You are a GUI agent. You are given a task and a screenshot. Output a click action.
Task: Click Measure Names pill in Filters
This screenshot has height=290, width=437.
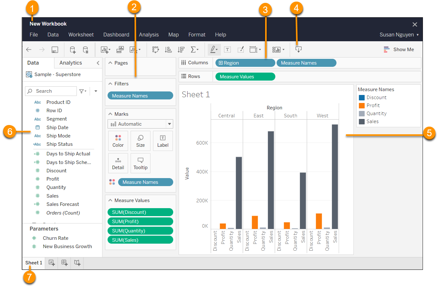(140, 96)
